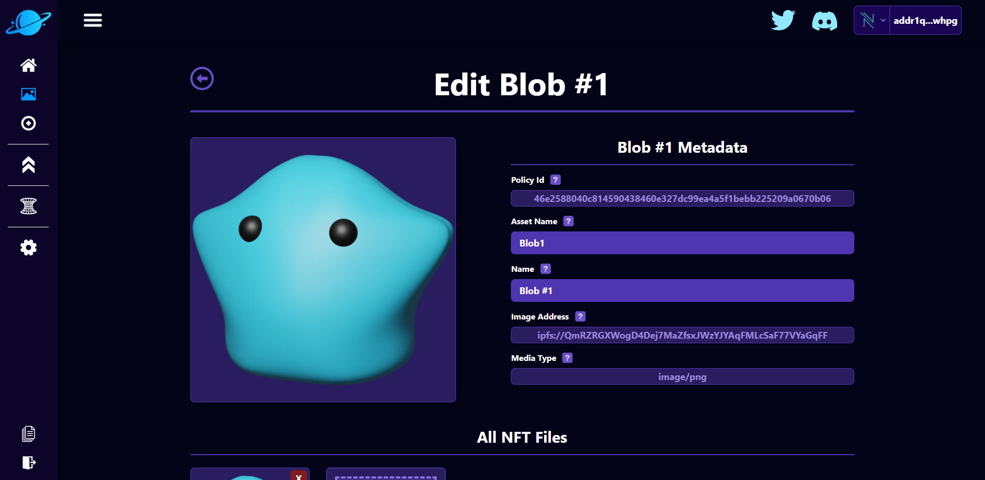985x480 pixels.
Task: Select the ipfs Image Address field
Action: pos(682,335)
